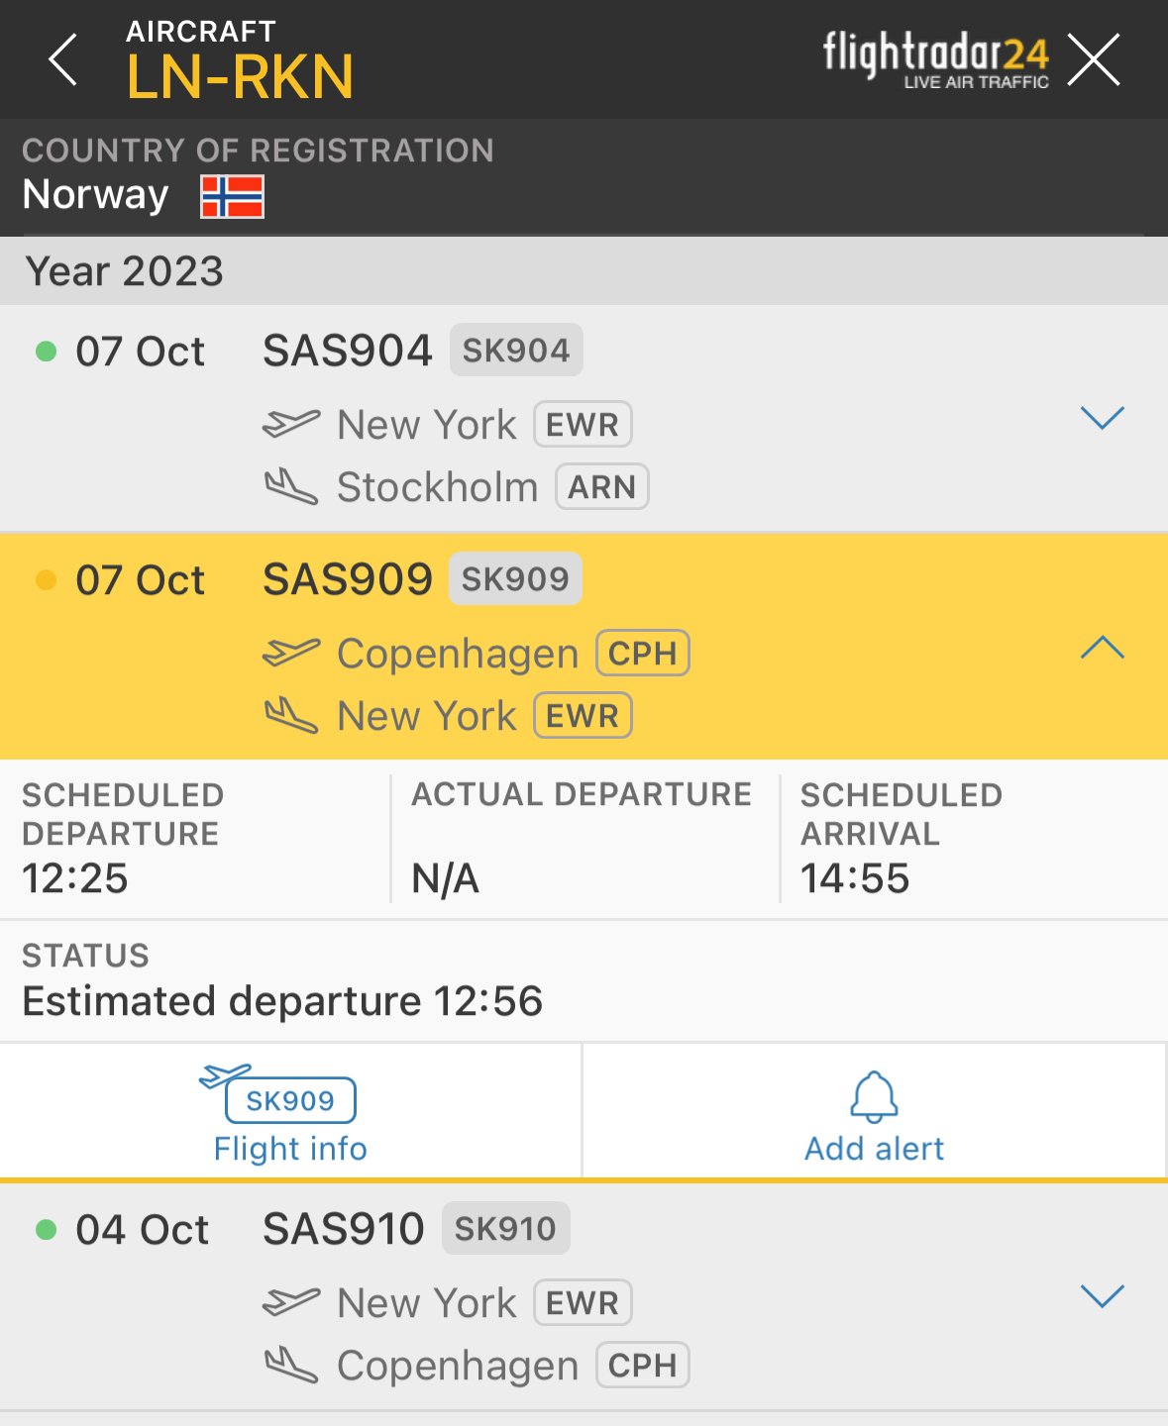The image size is (1168, 1426).
Task: Click the yellow status dot for SAS909
Action: (x=46, y=580)
